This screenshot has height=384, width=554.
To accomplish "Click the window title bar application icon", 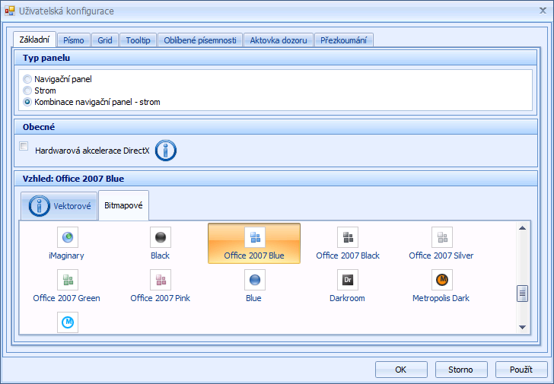I will tap(10, 11).
